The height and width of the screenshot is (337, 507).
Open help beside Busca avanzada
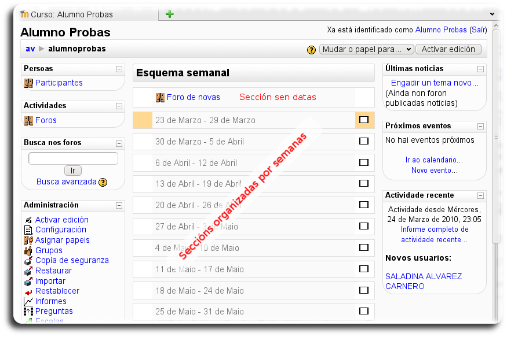click(x=103, y=182)
